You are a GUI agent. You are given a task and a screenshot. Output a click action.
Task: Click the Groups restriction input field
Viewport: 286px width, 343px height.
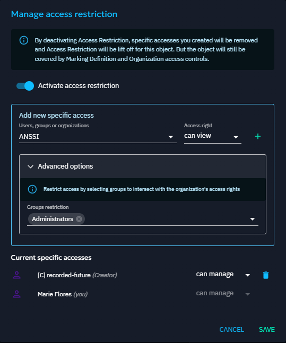[x=143, y=219]
